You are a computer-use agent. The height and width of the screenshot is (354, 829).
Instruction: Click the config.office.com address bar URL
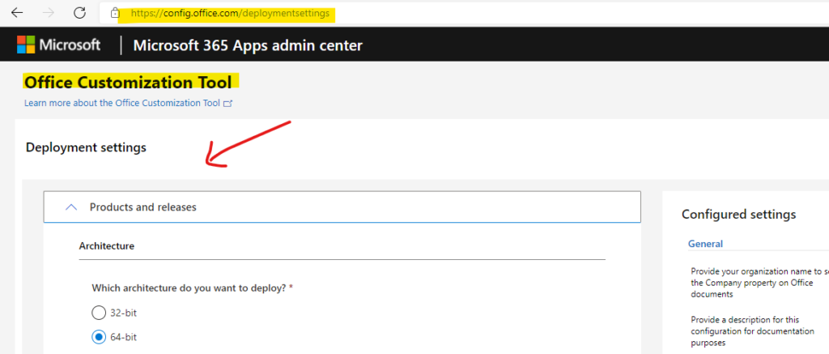tap(229, 14)
